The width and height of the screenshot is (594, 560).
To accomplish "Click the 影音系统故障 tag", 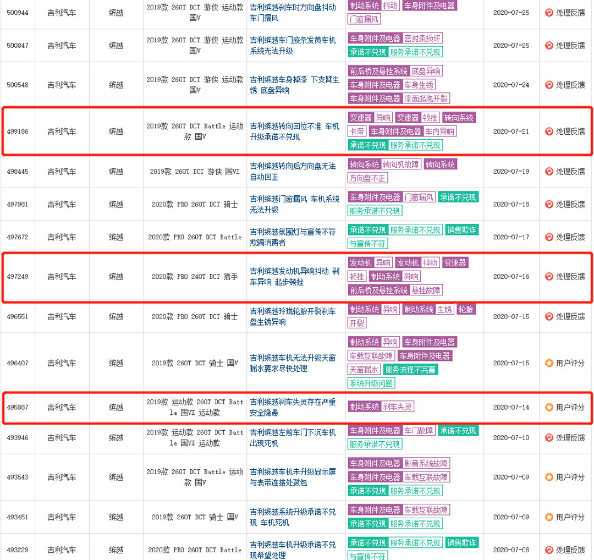I will [x=426, y=463].
